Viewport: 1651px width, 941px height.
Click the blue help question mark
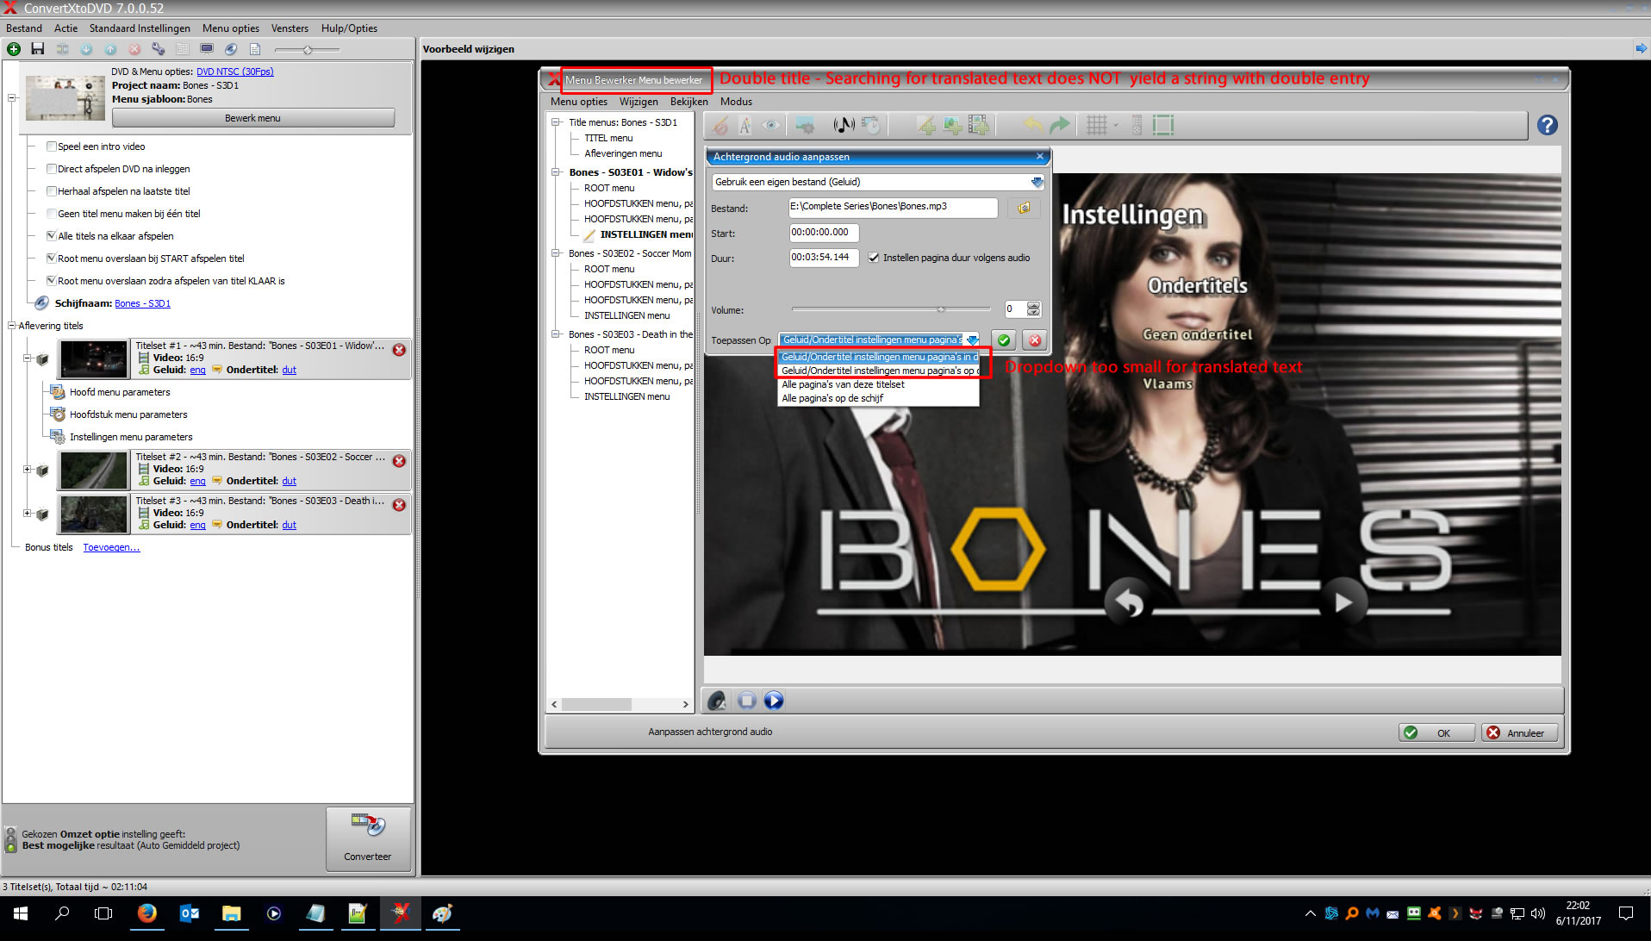pos(1548,126)
